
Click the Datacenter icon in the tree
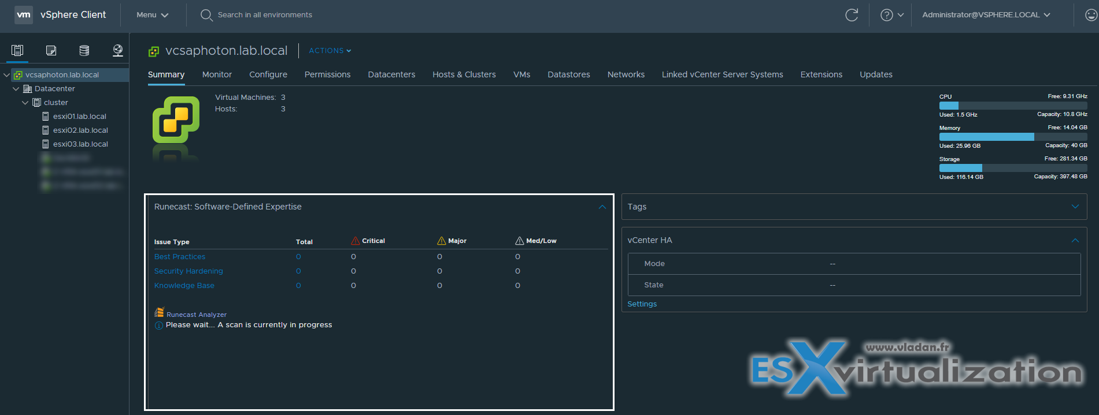[x=27, y=88]
